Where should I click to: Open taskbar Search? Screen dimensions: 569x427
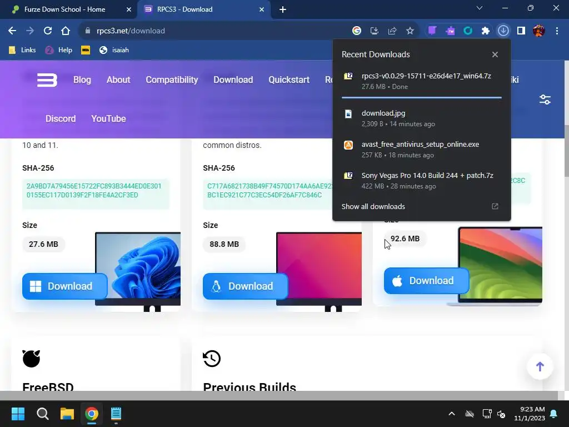(42, 414)
